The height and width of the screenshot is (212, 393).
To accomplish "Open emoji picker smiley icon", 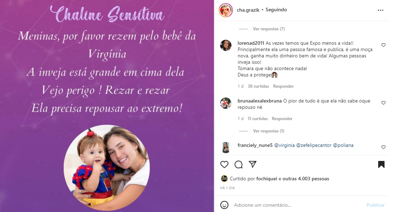I will (224, 205).
